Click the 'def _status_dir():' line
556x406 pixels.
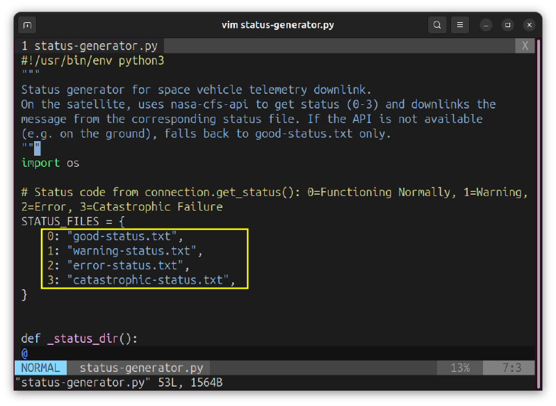pos(79,339)
